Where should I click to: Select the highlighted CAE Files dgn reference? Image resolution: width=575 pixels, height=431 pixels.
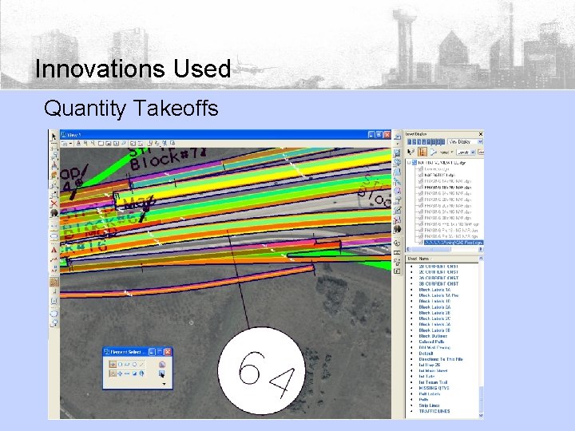pos(454,243)
